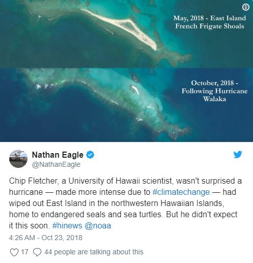This screenshot has height=263, width=253.
Task: Open the May 2018 East Island satellite image
Action: pos(127,34)
